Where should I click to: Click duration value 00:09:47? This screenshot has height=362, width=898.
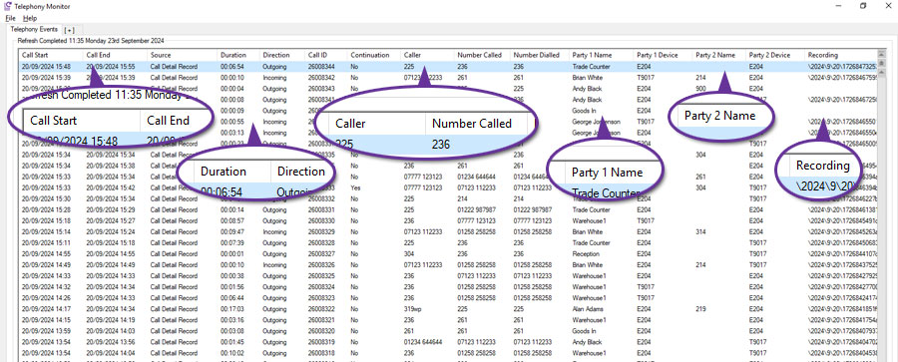(x=231, y=232)
